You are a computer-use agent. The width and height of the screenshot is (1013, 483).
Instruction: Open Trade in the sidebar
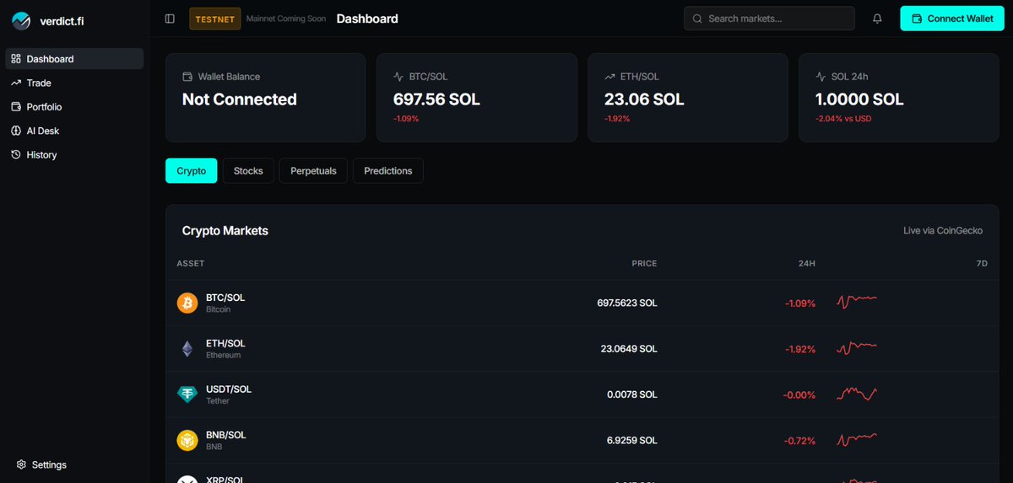(x=74, y=83)
